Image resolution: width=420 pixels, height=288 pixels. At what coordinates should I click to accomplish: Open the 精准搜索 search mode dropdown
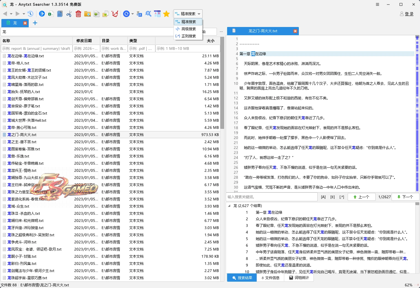point(188,14)
